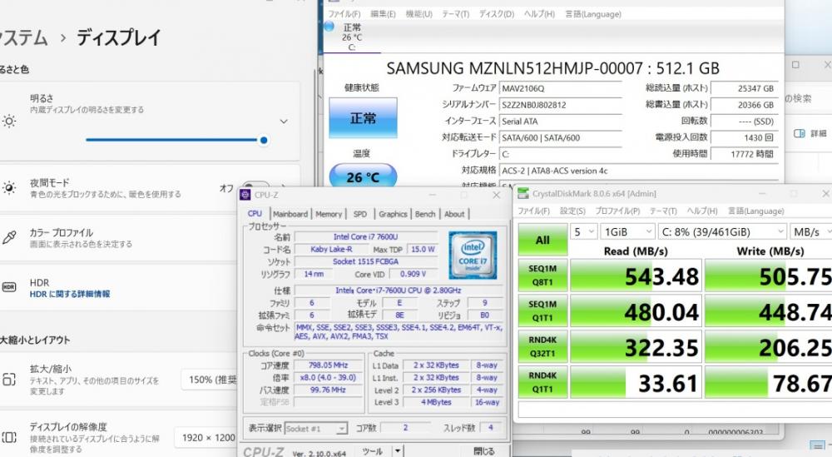Click the 33.61 RND4K Q1T1 read result

click(x=636, y=383)
